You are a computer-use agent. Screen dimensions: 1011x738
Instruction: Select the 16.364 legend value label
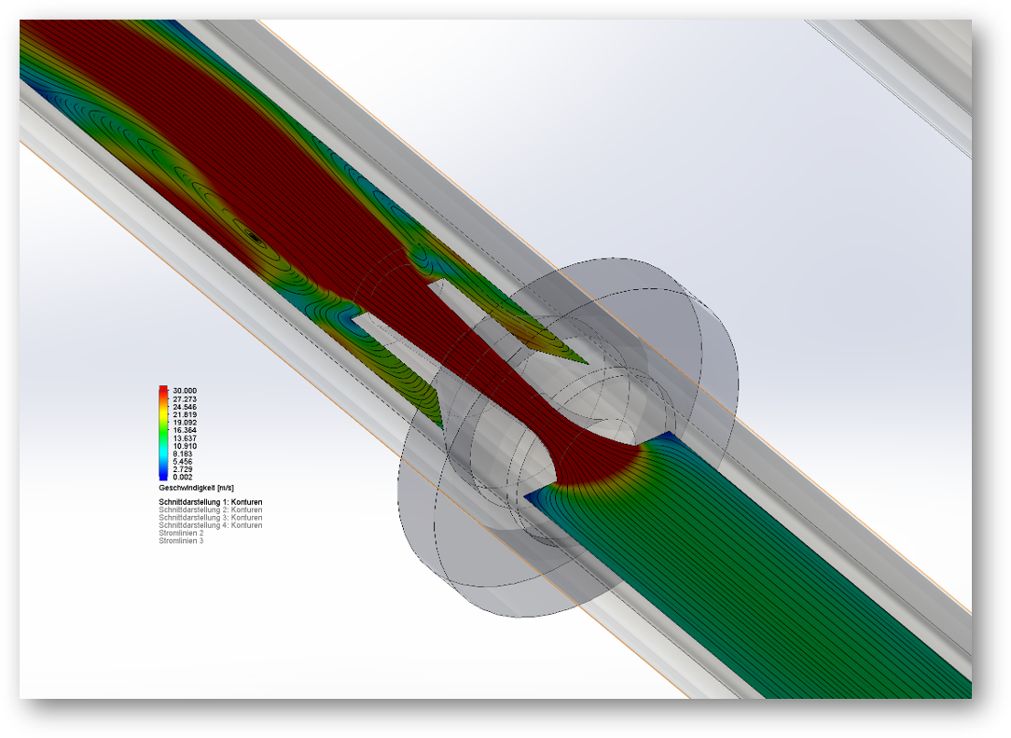184,430
